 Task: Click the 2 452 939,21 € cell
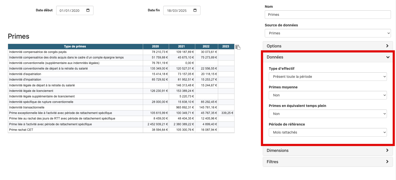click(156, 124)
